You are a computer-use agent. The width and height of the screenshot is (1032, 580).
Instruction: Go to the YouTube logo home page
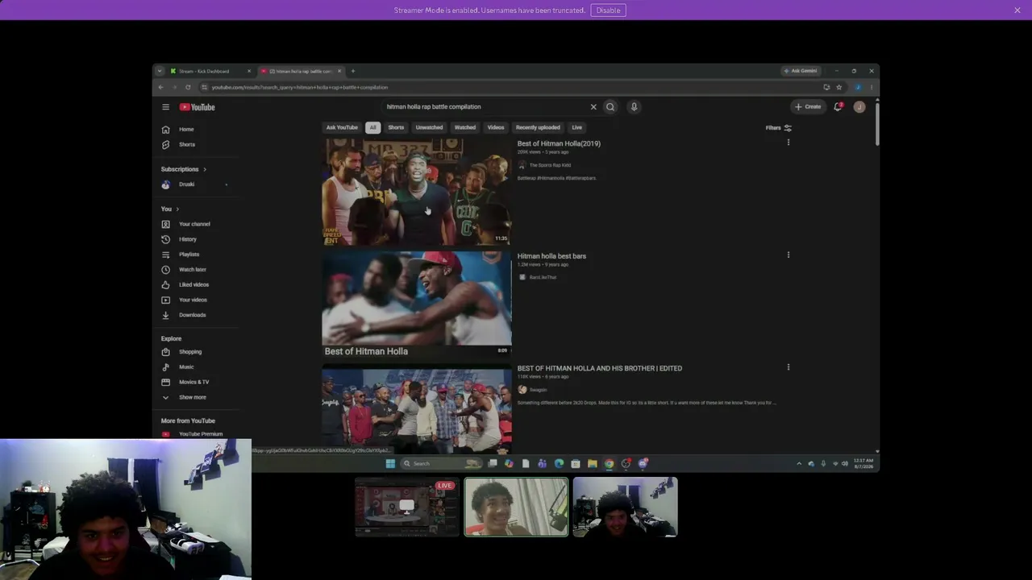point(198,107)
